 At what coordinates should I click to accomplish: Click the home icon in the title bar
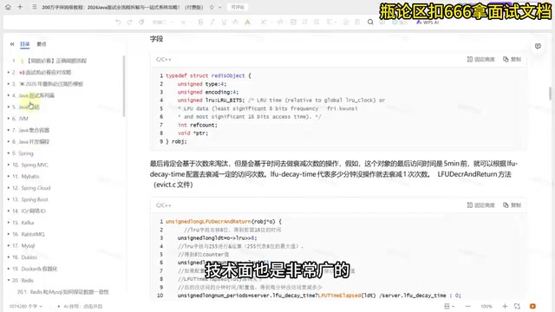8,7
